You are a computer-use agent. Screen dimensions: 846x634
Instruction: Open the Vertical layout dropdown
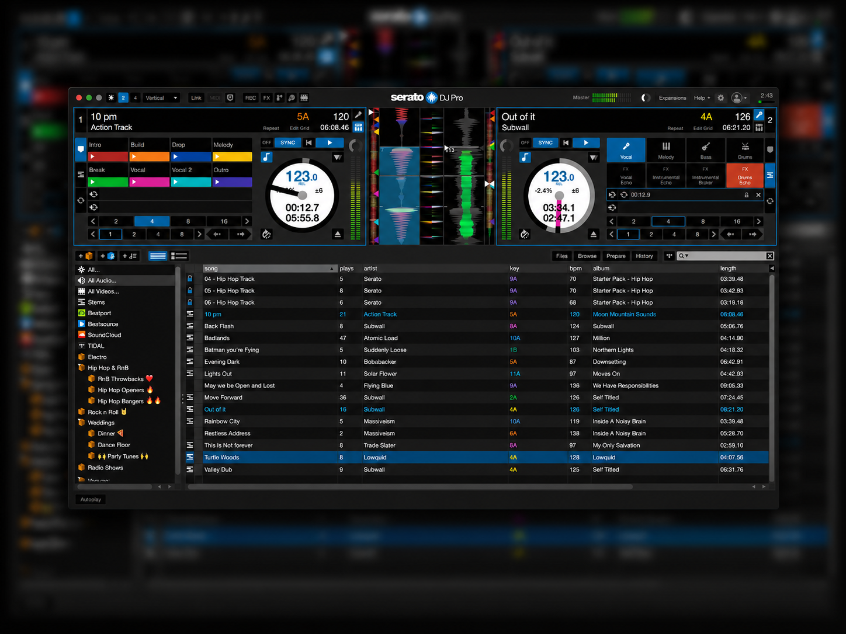pos(161,97)
